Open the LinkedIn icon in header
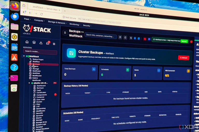This screenshot has height=132, width=199. click(x=139, y=38)
